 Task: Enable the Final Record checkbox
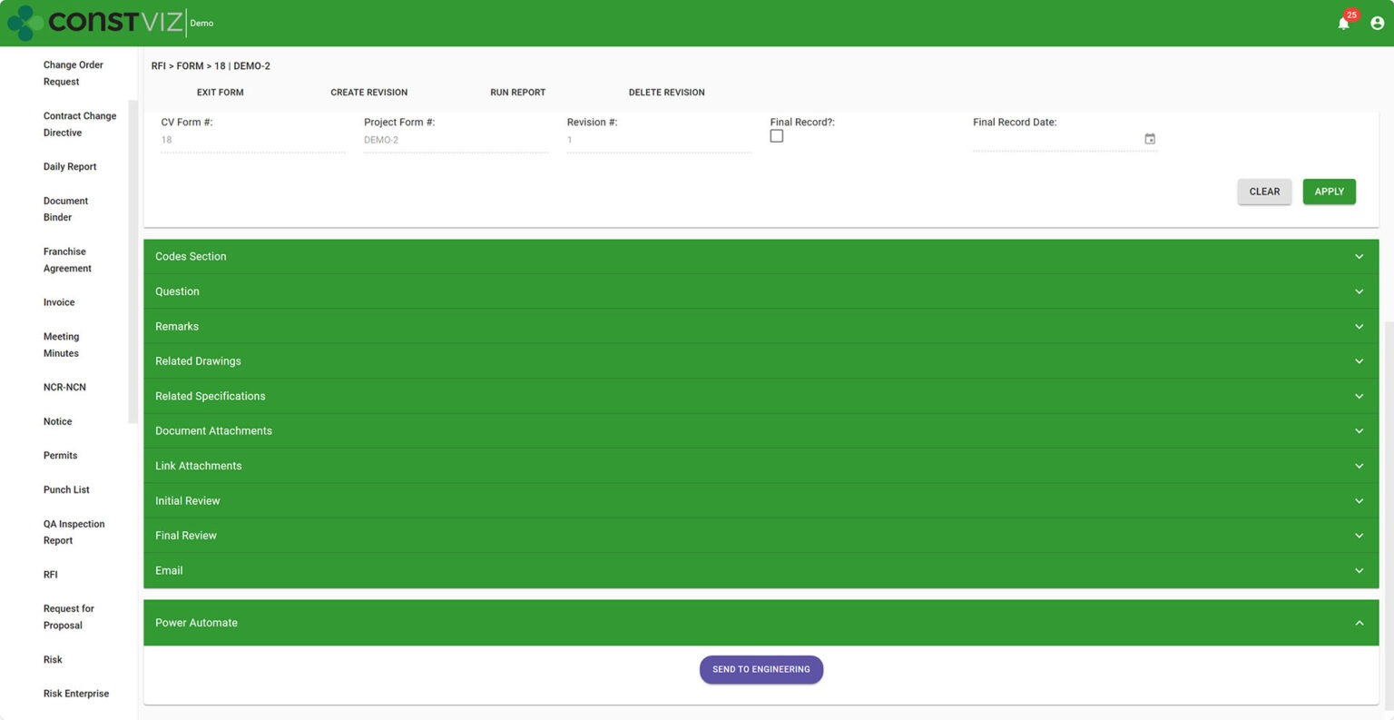click(x=777, y=135)
